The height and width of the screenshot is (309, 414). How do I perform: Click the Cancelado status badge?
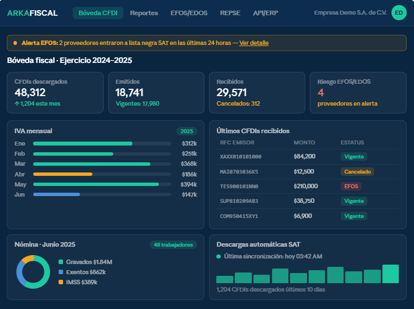357,172
